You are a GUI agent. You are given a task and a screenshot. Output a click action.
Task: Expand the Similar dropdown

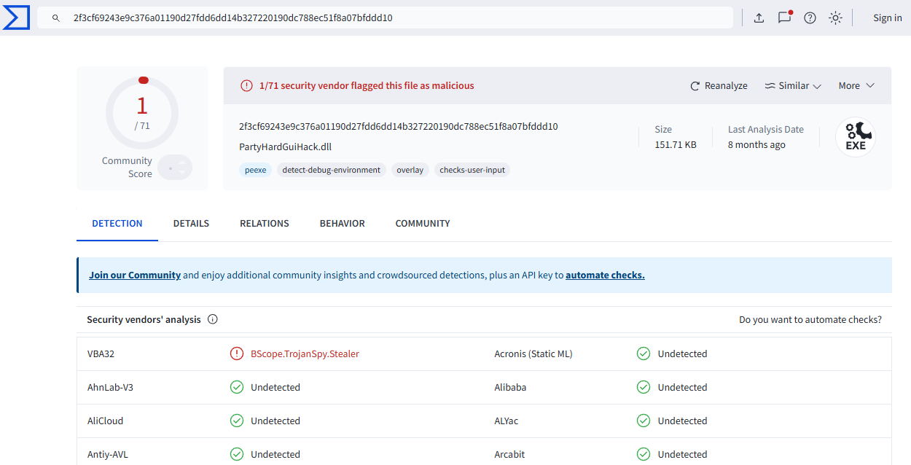tap(793, 86)
